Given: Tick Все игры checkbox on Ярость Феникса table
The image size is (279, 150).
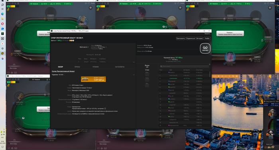Looking at the screenshot, I should pyautogui.click(x=8, y=144).
